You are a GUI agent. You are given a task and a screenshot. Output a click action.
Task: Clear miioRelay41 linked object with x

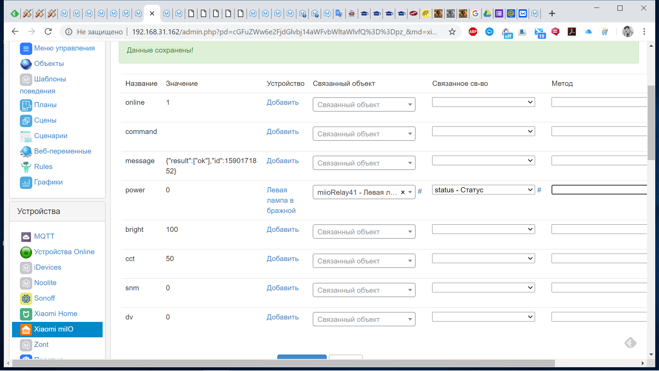[403, 192]
